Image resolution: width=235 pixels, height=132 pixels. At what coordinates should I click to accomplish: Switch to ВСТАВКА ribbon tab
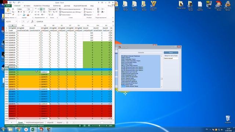click(27, 6)
